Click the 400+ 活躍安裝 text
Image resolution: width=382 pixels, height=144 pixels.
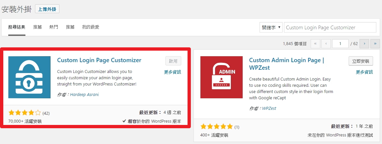click(214, 135)
